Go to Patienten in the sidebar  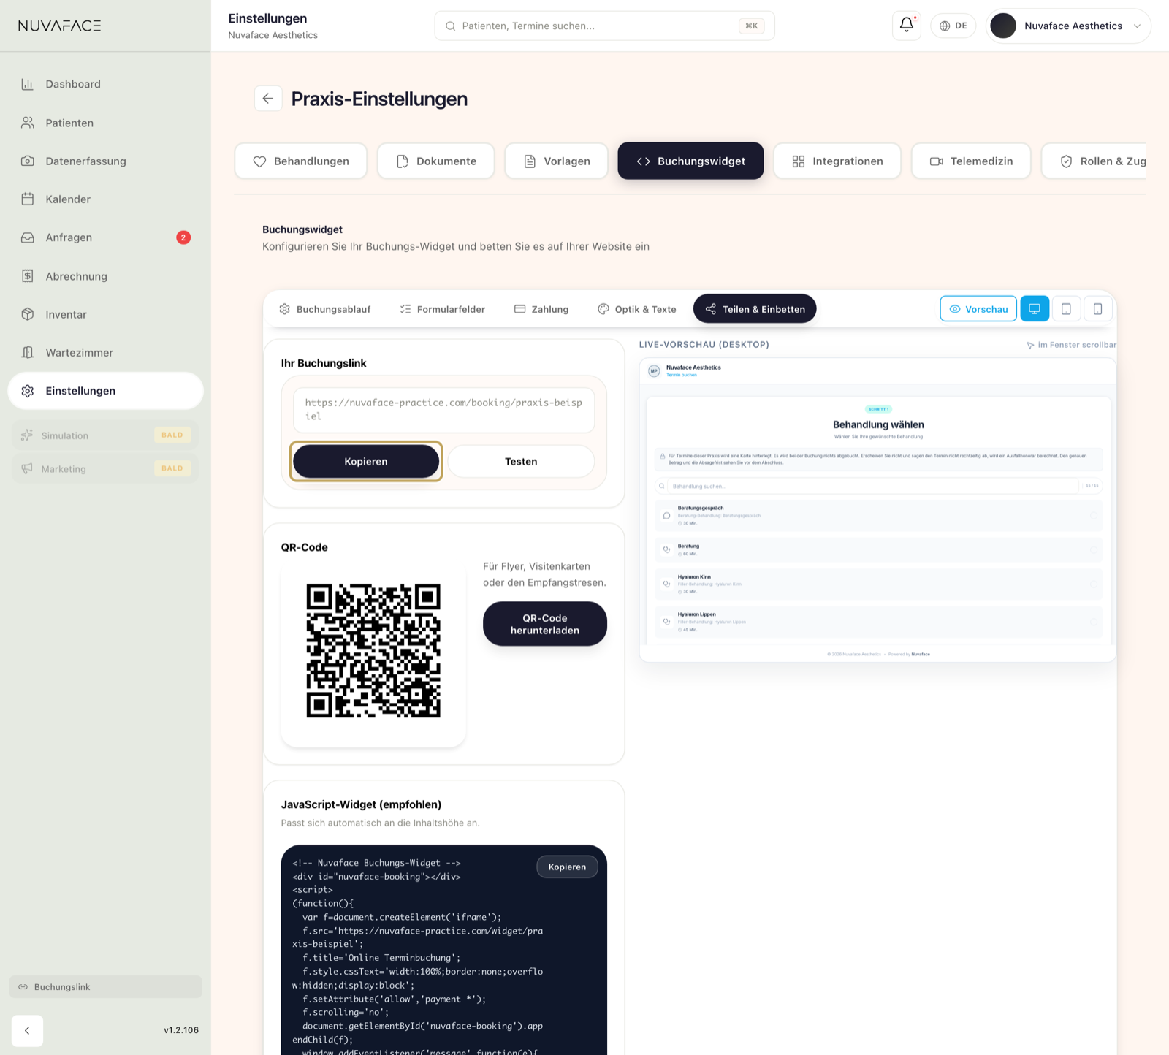pyautogui.click(x=105, y=123)
